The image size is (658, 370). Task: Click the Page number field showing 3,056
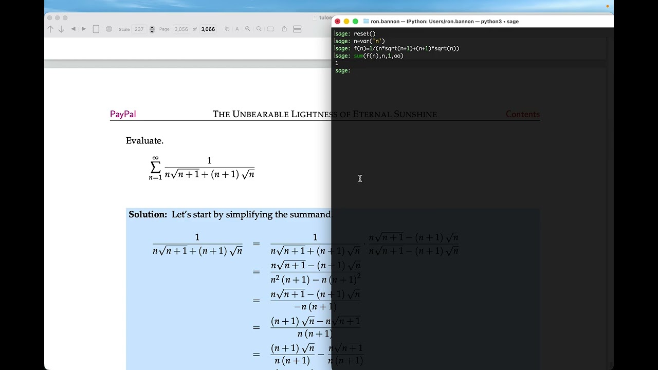181,29
